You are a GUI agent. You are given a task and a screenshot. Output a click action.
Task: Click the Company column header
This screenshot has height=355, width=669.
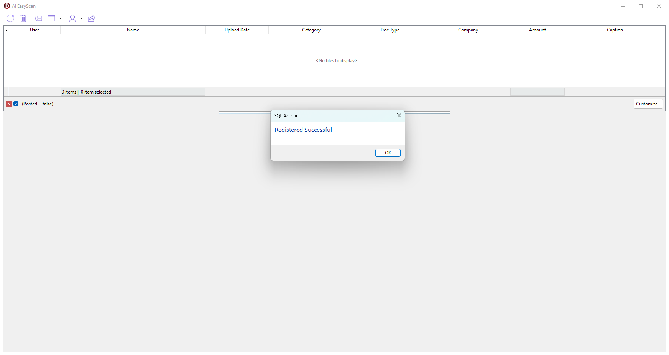[x=468, y=30]
